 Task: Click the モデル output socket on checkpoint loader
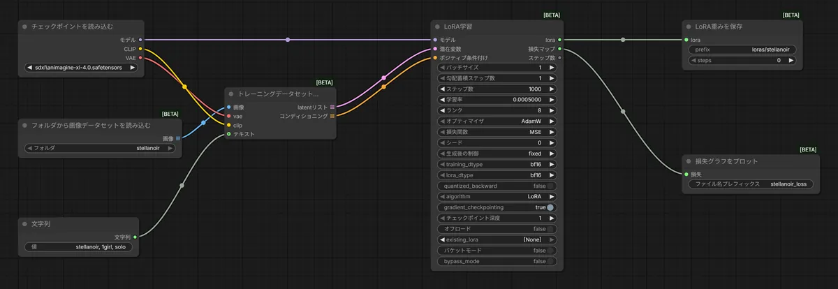140,40
